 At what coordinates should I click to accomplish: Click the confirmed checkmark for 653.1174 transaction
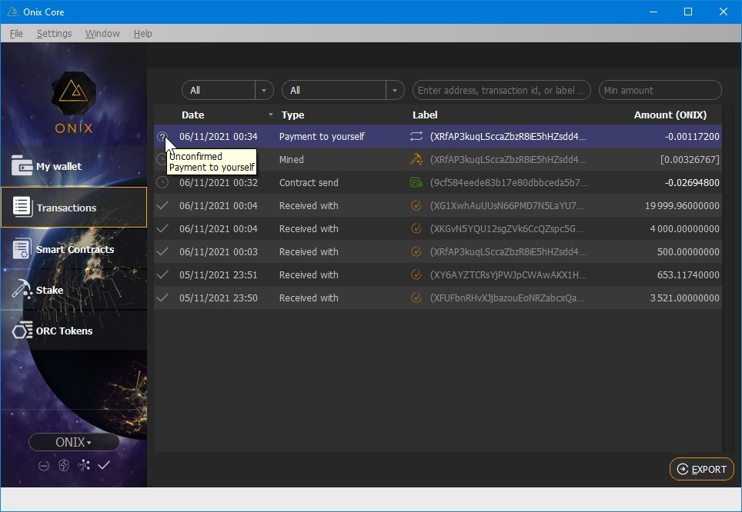click(162, 274)
